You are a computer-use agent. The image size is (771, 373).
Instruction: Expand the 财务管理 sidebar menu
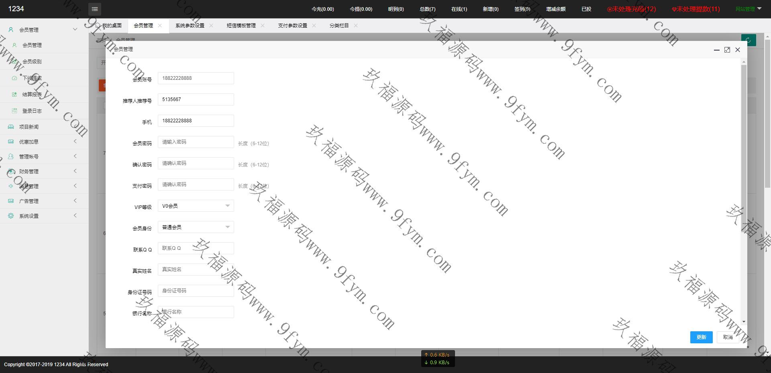click(29, 171)
